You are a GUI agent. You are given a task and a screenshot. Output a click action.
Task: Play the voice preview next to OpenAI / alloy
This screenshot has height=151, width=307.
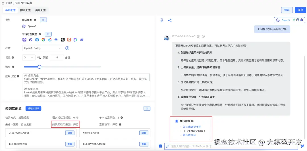[67, 48]
